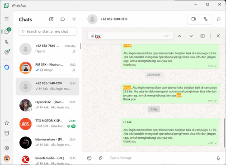Record a voice message with microphone

(x=218, y=158)
